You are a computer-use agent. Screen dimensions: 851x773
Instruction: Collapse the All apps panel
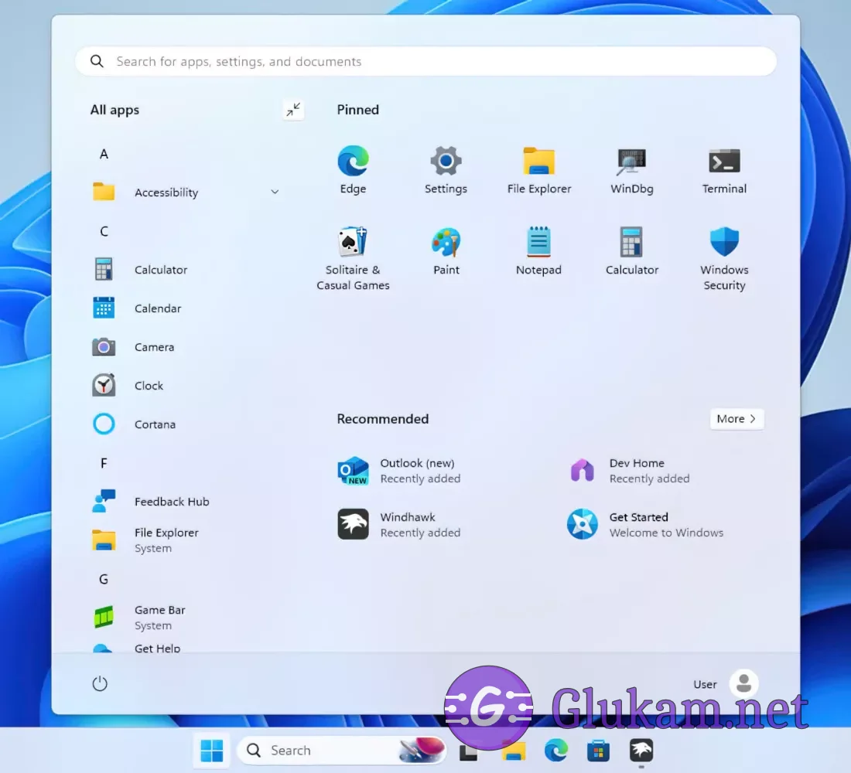(293, 110)
